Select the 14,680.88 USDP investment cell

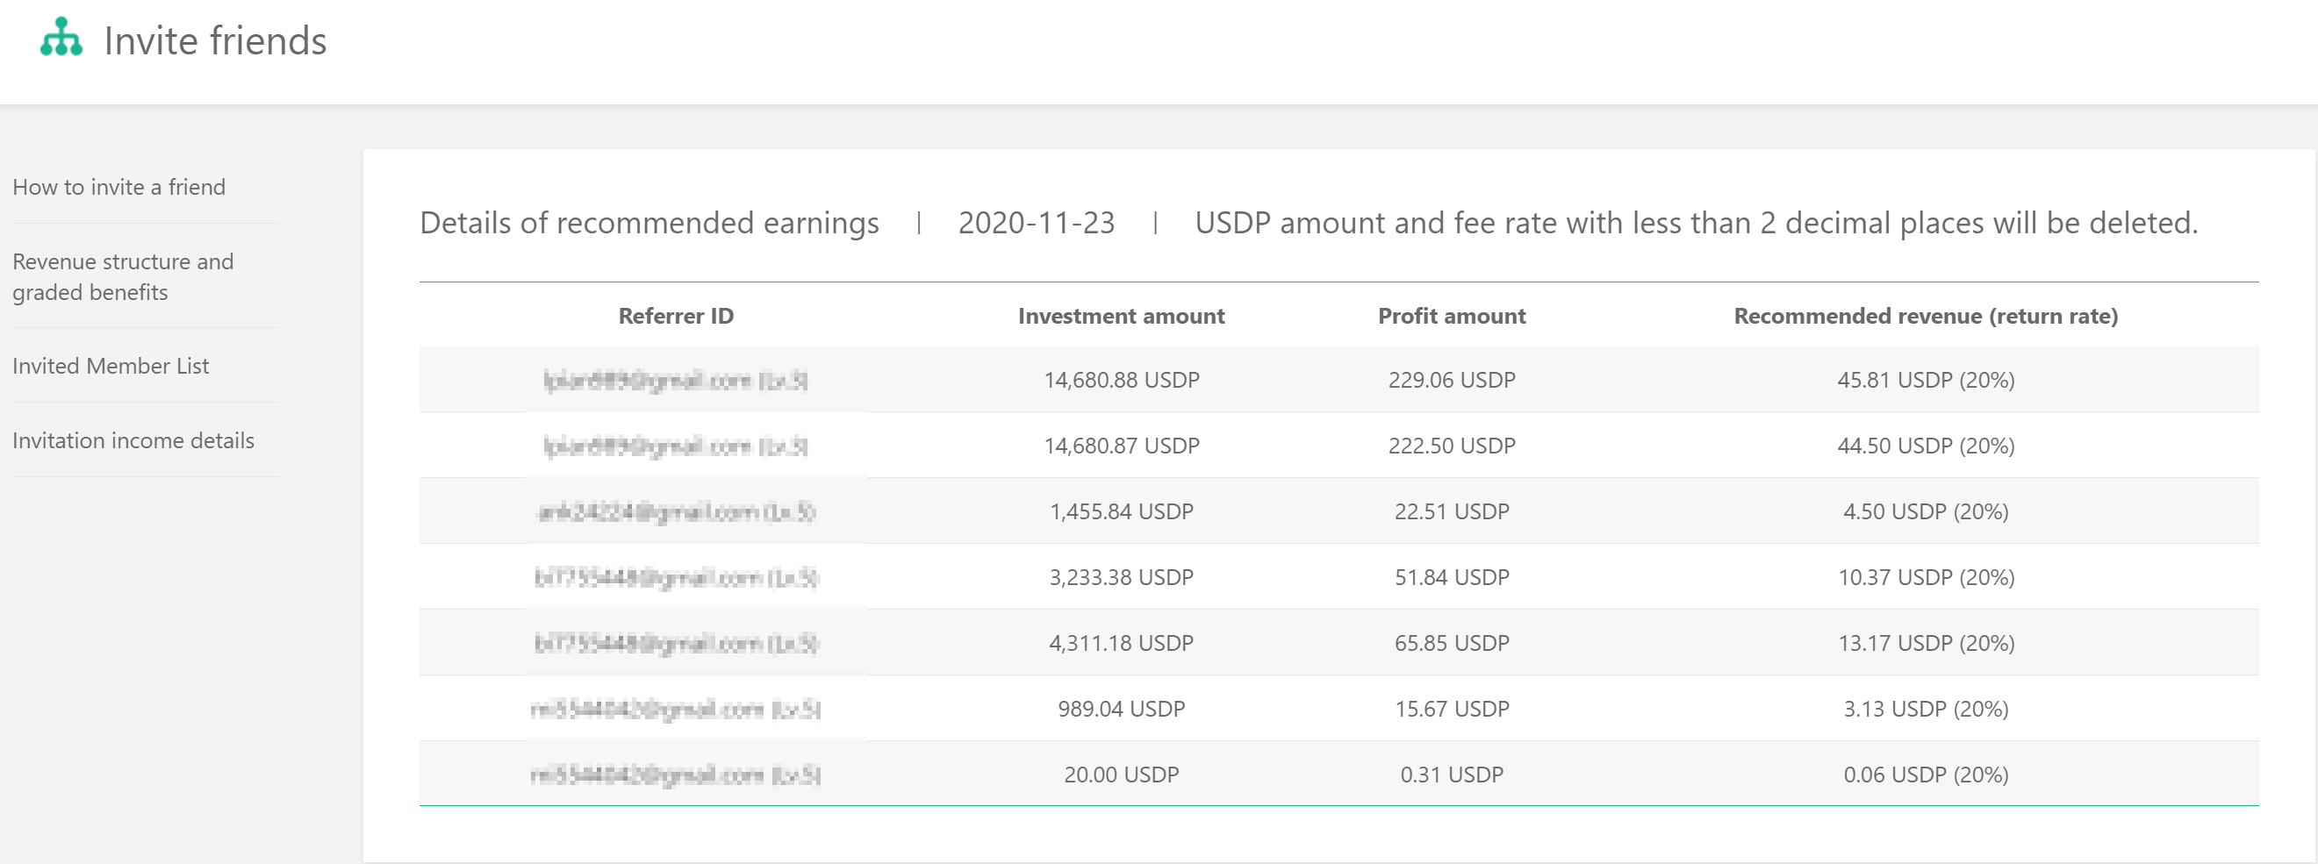(x=1120, y=381)
